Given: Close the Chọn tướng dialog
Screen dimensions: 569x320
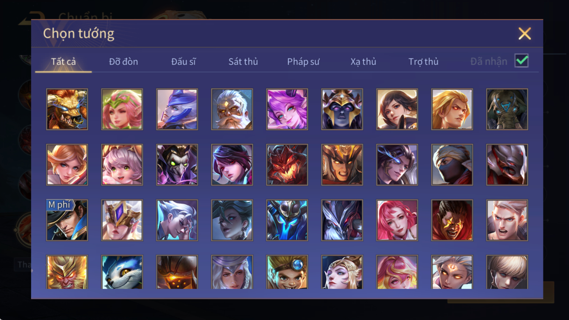Looking at the screenshot, I should (x=525, y=34).
